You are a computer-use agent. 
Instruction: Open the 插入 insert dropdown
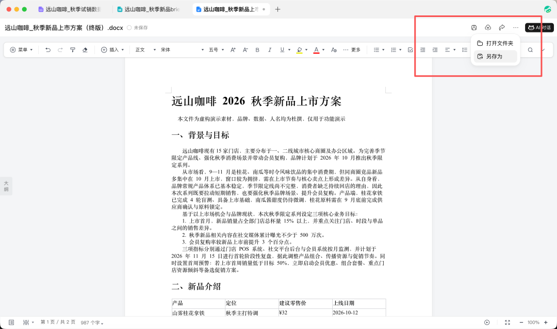[x=112, y=50]
